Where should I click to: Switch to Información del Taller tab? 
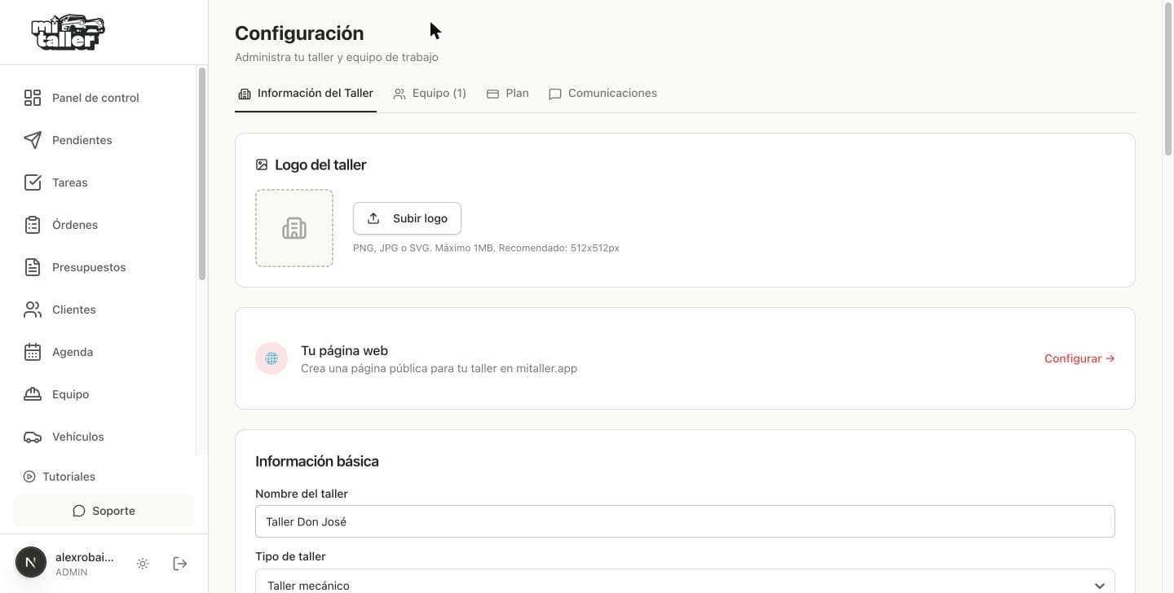pos(306,94)
